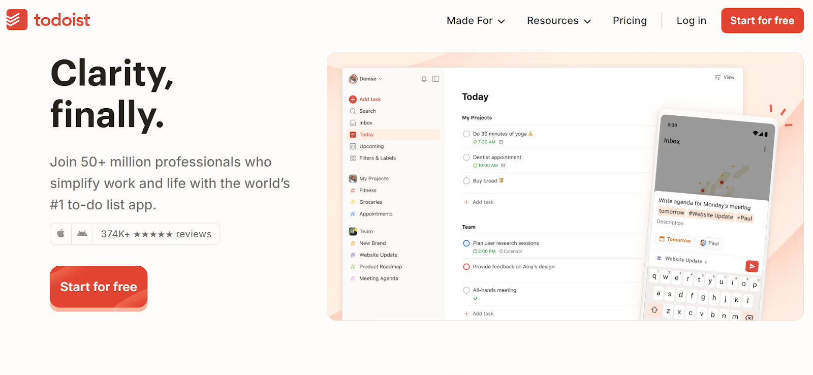The image size is (813, 375).
Task: Click the Todoist logo icon
Action: point(17,20)
